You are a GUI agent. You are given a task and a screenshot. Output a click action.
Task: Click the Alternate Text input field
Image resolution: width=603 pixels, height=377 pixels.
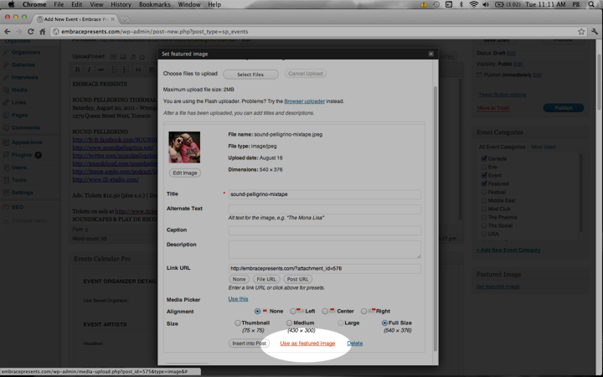[x=324, y=208]
